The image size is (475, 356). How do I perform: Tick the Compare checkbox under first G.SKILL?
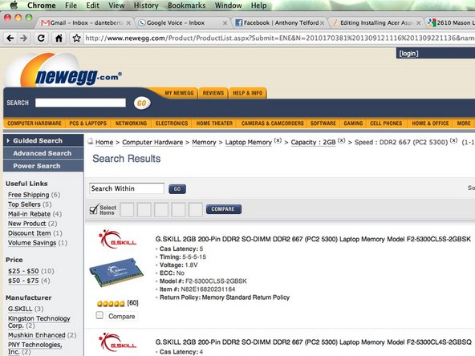(x=99, y=315)
